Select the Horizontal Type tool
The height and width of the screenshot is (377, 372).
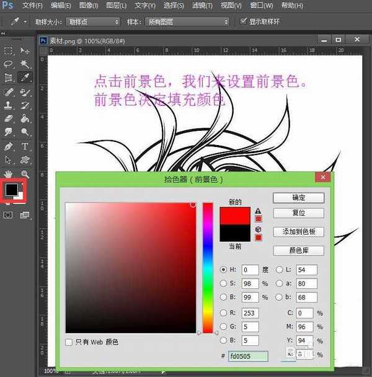click(x=25, y=146)
